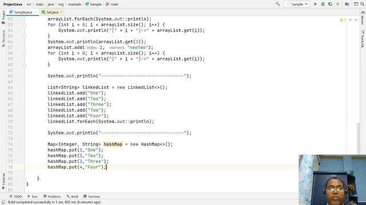The height and width of the screenshot is (205, 366).
Task: Click the build completed status bar message
Action: point(54,202)
